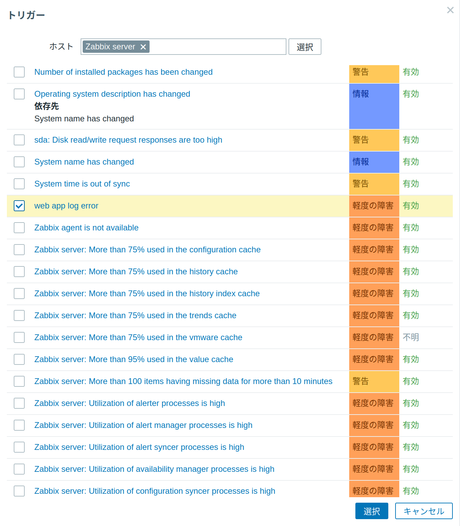Click the blue 情報 severity cell for System name
Image resolution: width=460 pixels, height=526 pixels.
pos(374,162)
